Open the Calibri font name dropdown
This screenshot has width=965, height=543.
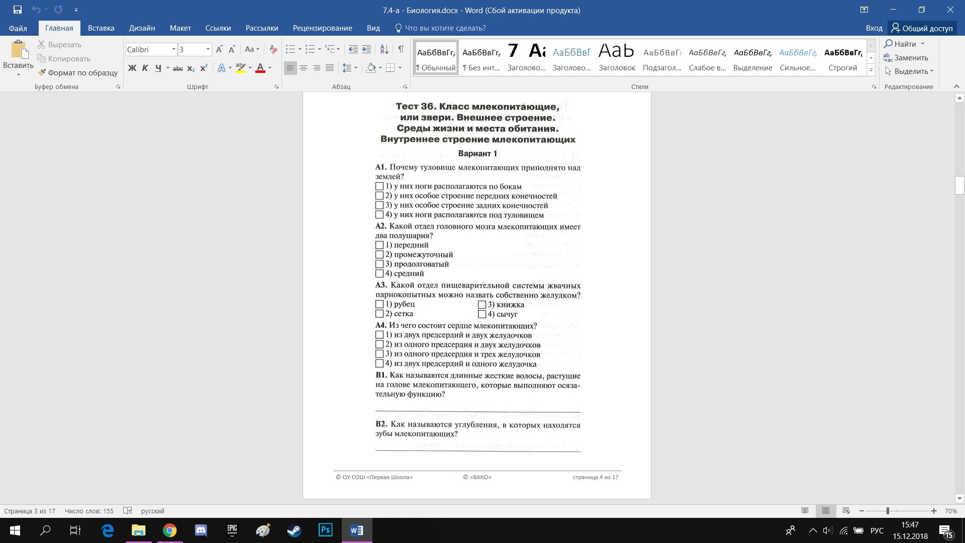(173, 49)
